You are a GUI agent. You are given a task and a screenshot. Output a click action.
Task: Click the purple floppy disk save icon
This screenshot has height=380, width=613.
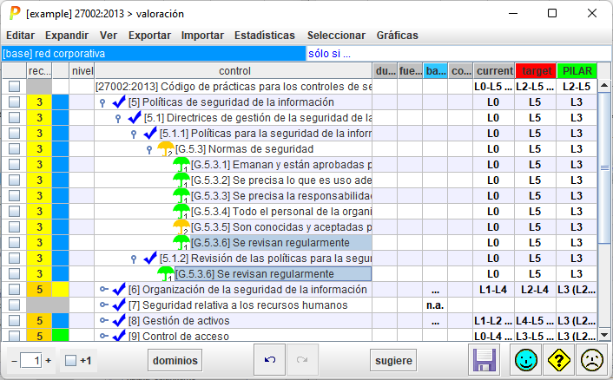tap(484, 360)
